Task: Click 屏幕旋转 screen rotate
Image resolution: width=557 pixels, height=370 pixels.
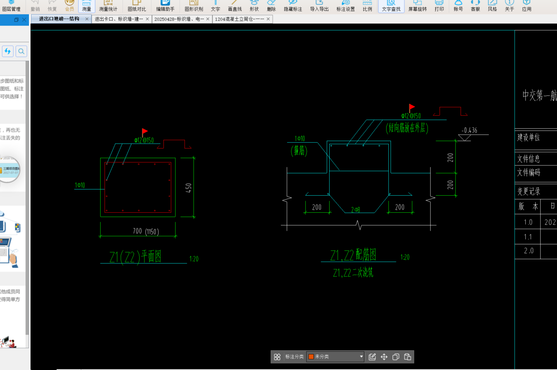Action: coord(418,6)
